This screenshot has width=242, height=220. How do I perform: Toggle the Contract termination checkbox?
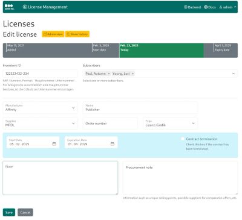pos(183,139)
